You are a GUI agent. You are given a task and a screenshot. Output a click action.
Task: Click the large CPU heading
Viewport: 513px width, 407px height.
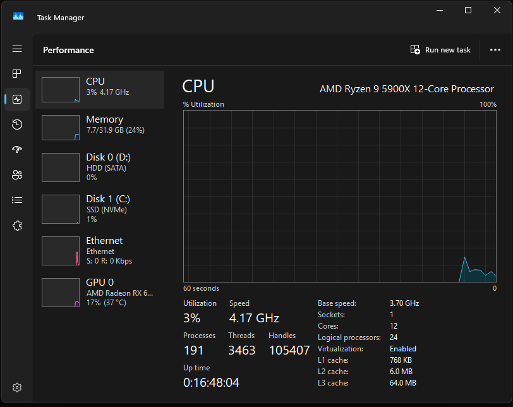point(198,87)
